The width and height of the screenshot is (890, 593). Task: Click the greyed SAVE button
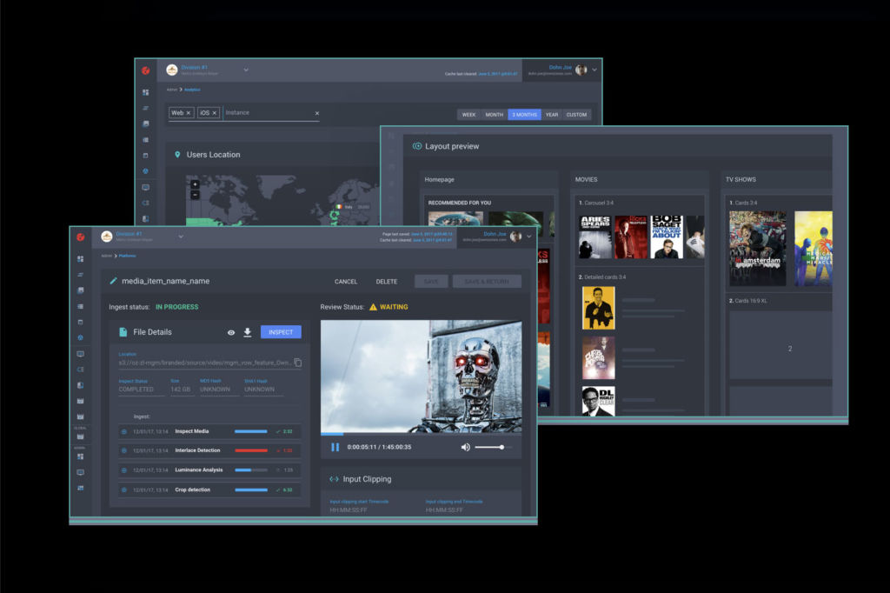[431, 282]
